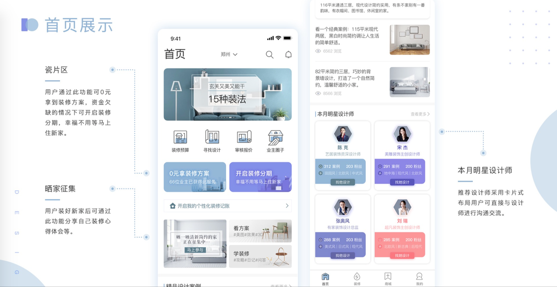Open the 开启装修分期 card
This screenshot has height=287, width=557.
pyautogui.click(x=261, y=177)
